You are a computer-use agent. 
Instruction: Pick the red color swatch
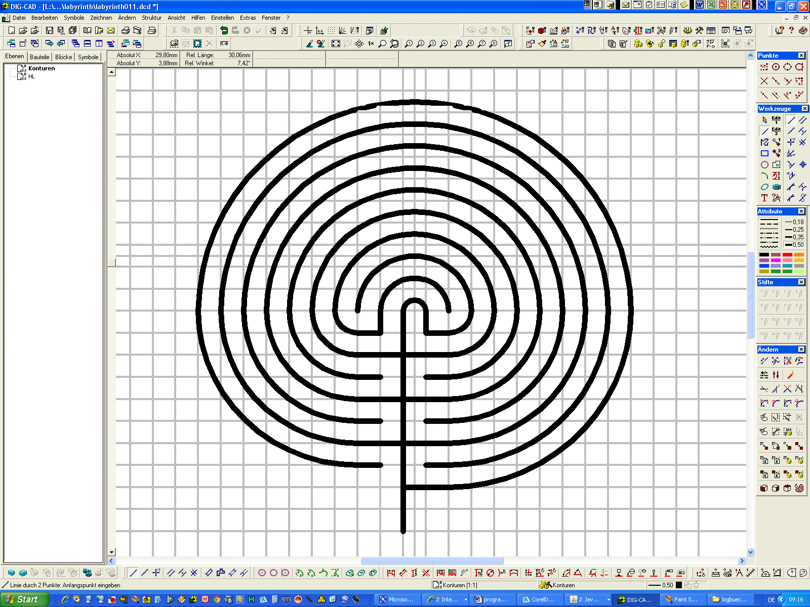tap(787, 255)
